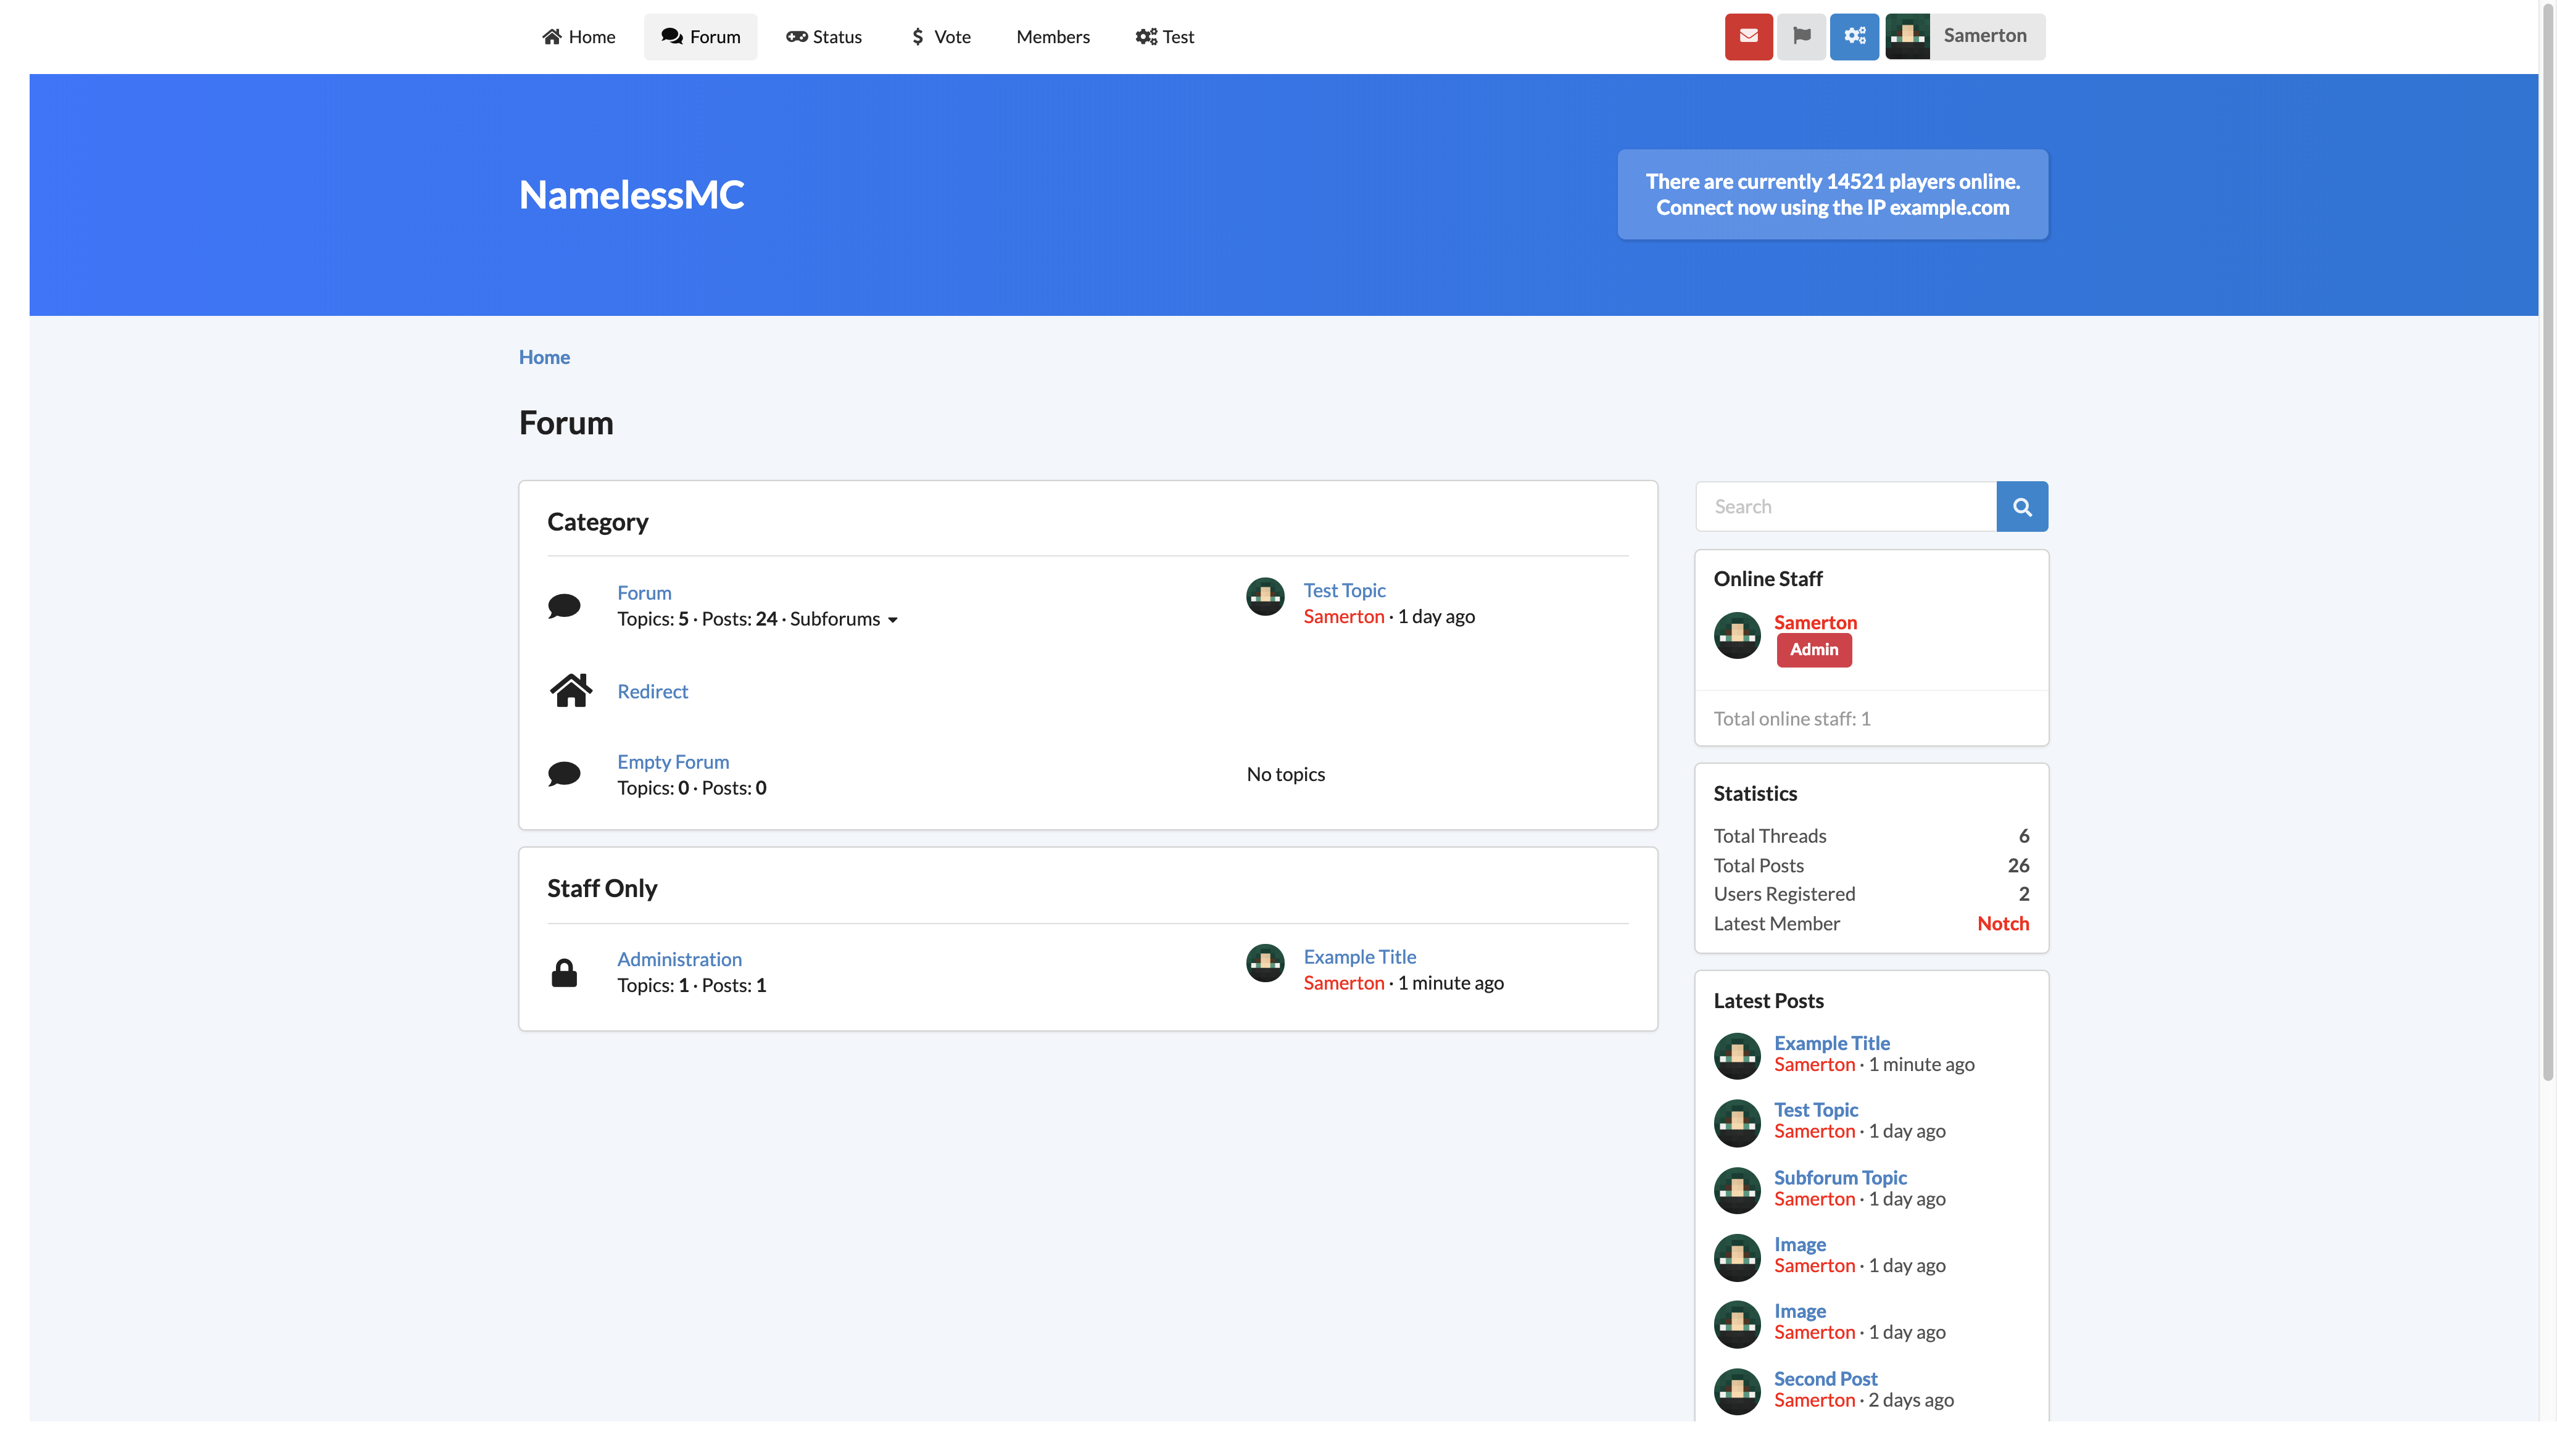
Task: Open the Administration staff forum link
Action: (679, 959)
